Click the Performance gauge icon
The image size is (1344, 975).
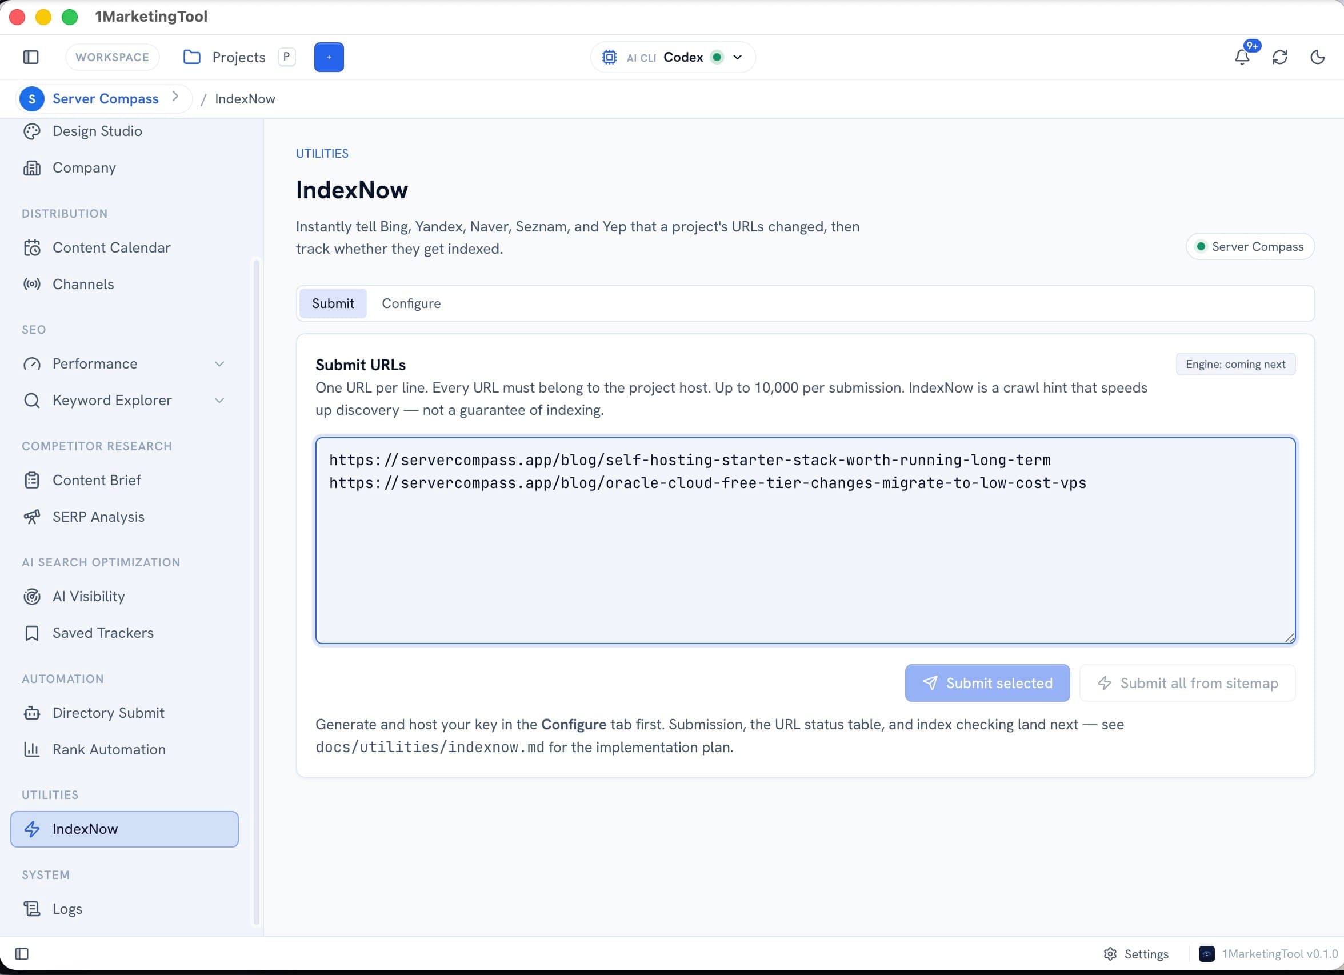pyautogui.click(x=32, y=363)
